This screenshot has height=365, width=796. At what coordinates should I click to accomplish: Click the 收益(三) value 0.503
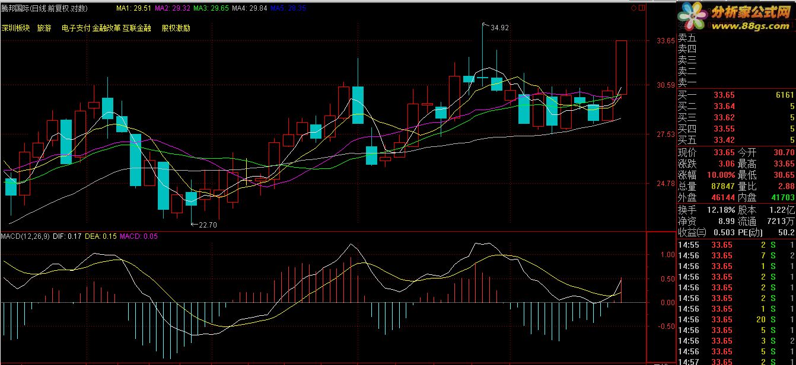click(x=724, y=233)
